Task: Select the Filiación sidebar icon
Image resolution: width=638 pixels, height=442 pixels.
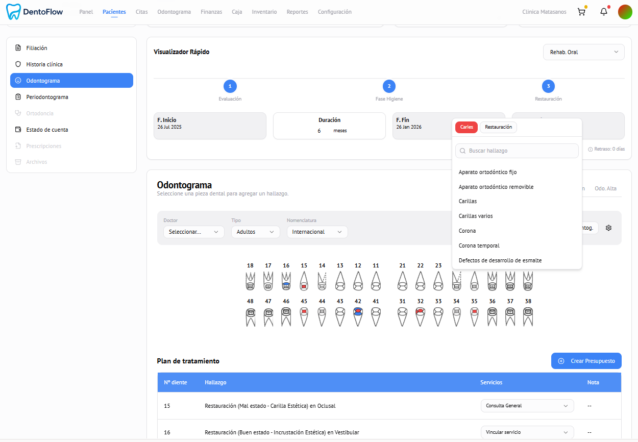Action: tap(19, 47)
